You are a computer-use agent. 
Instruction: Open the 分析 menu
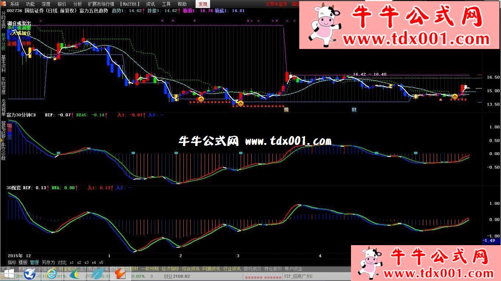(78, 4)
